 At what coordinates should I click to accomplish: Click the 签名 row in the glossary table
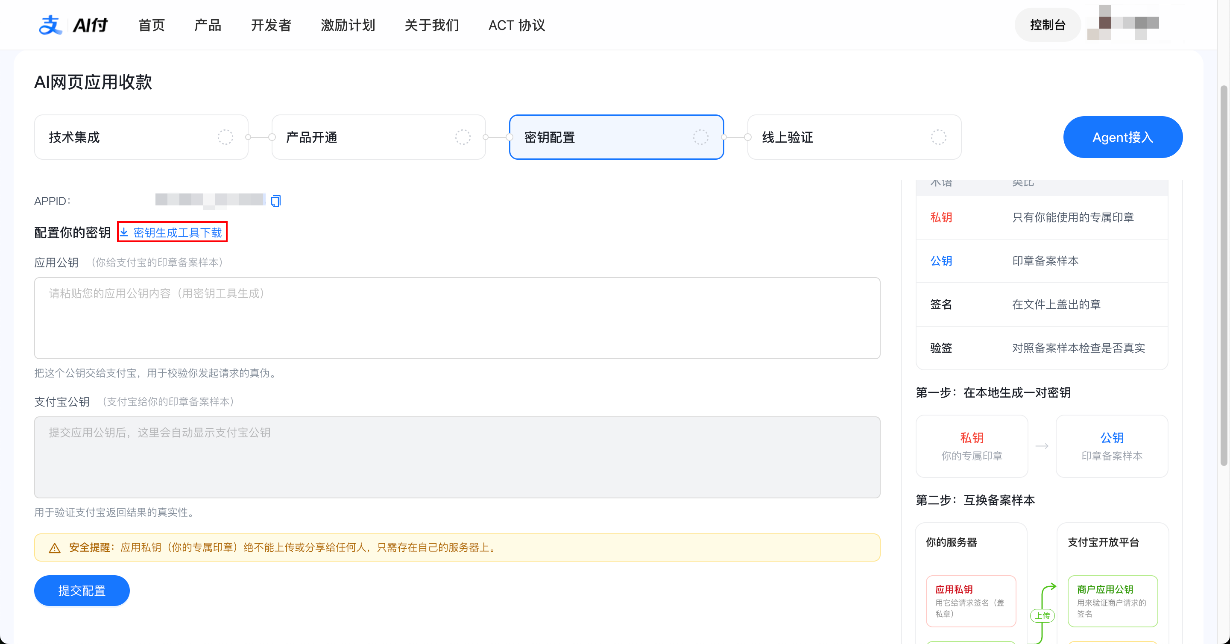(1042, 304)
